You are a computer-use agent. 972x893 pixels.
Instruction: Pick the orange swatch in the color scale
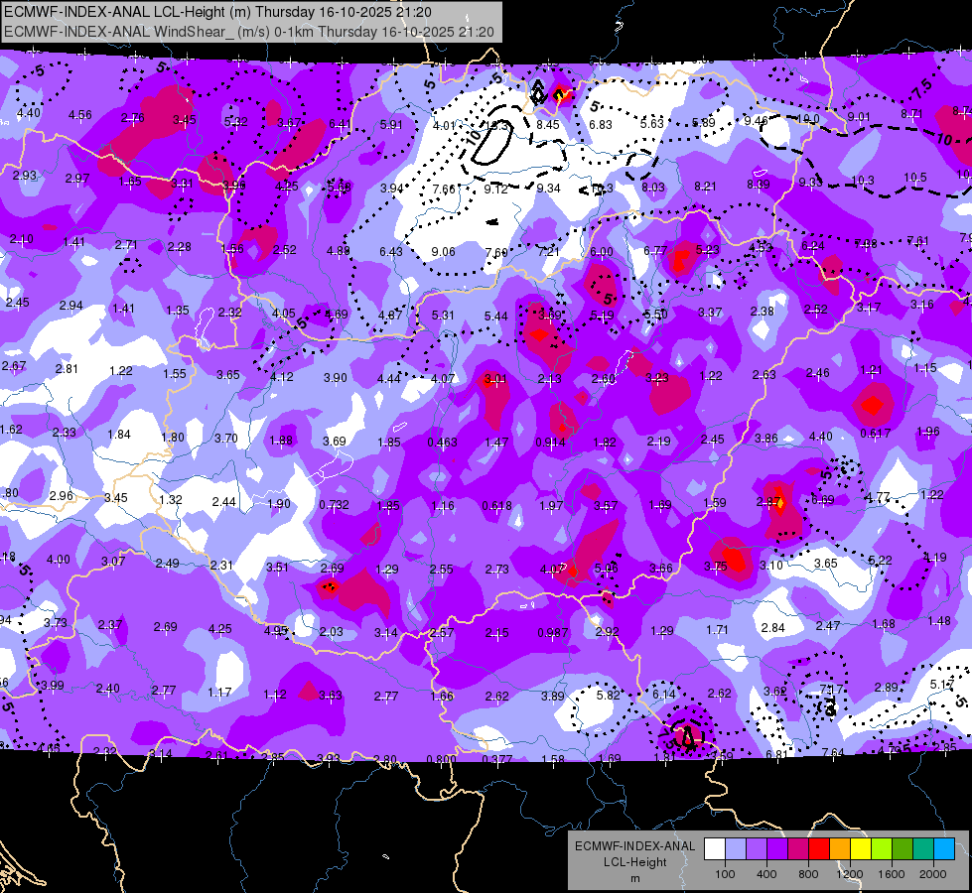coord(840,848)
